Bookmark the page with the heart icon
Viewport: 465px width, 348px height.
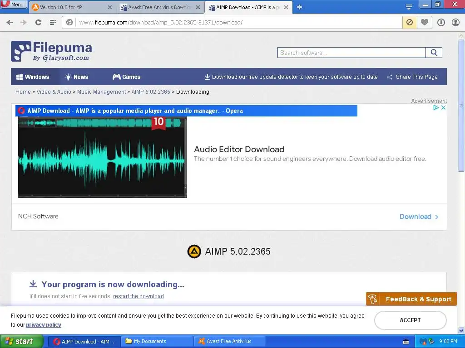coord(425,22)
